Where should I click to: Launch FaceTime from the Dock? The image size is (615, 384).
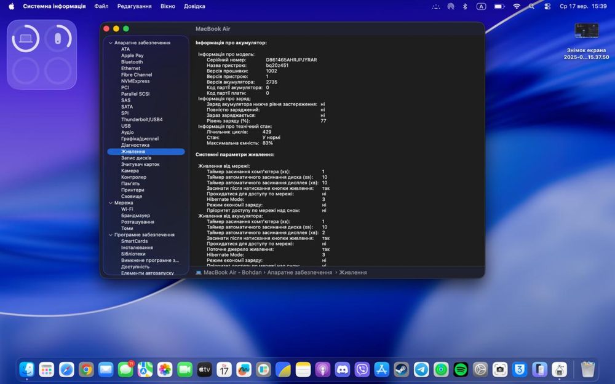(184, 369)
